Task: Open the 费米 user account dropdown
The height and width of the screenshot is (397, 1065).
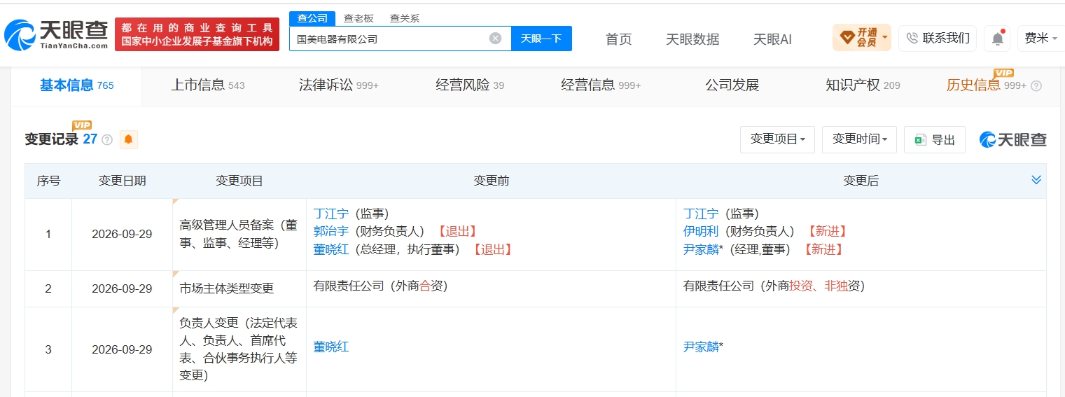Action: [1040, 39]
